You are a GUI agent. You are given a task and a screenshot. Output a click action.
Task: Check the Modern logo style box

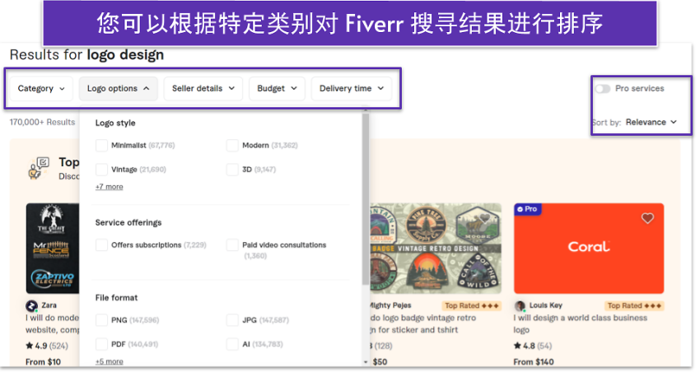[232, 146]
